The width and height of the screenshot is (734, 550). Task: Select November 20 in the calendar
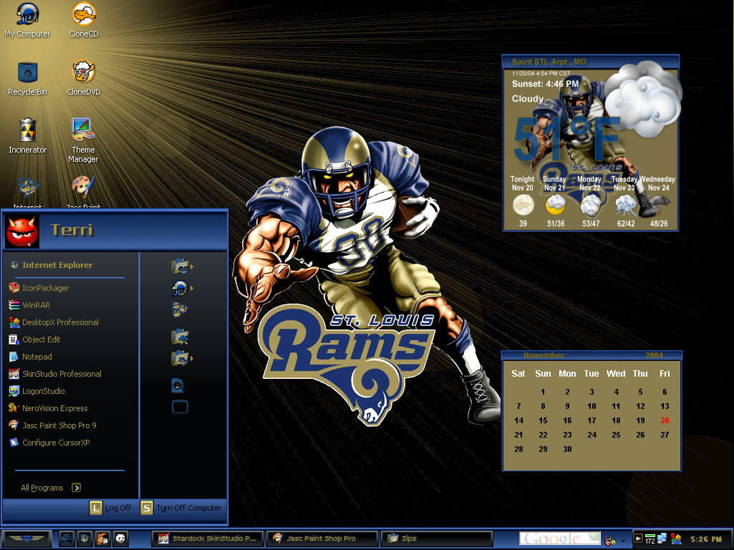665,420
